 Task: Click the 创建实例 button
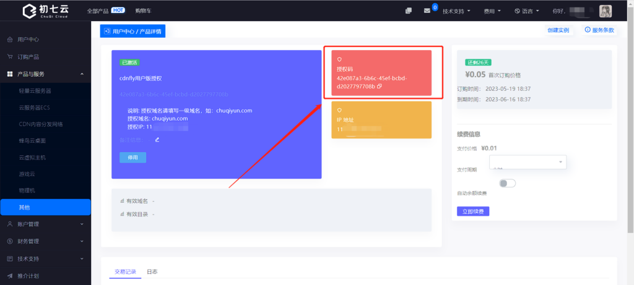pos(558,30)
